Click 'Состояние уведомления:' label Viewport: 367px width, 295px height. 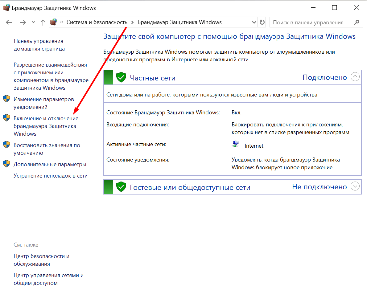point(138,160)
